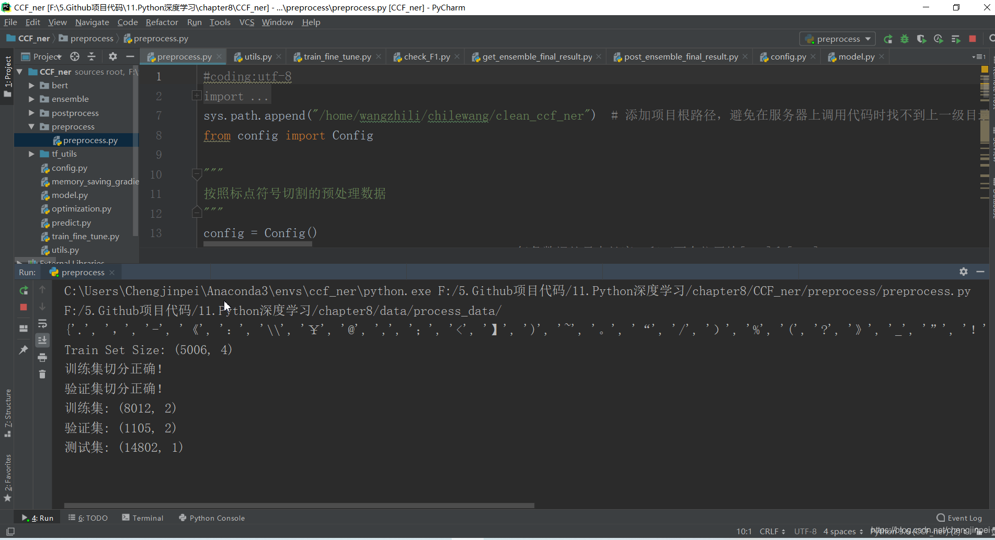Open the File menu

(10, 22)
